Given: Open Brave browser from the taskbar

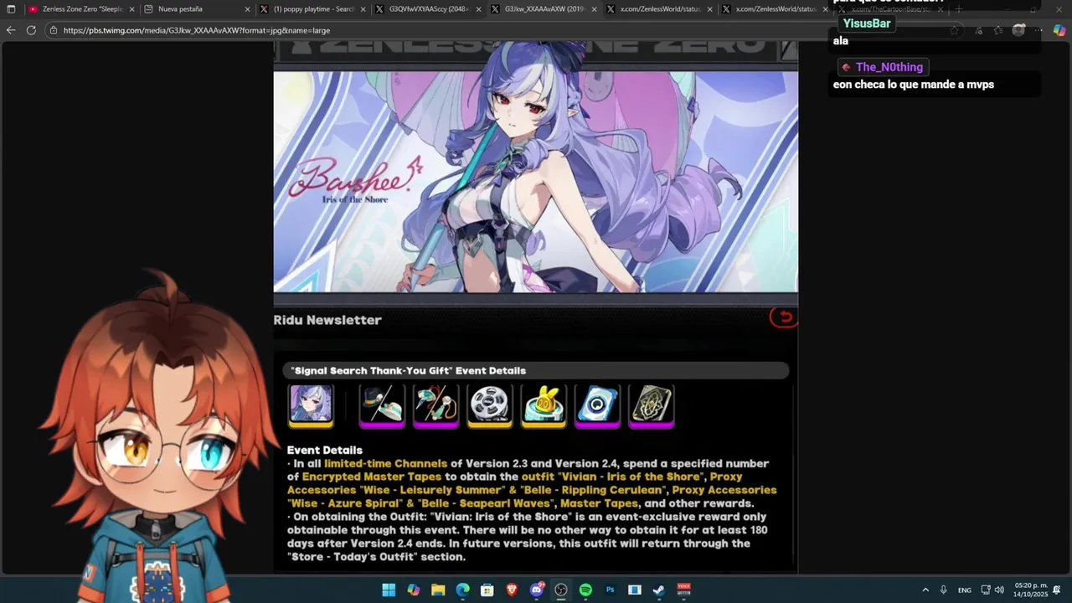Looking at the screenshot, I should 512,590.
